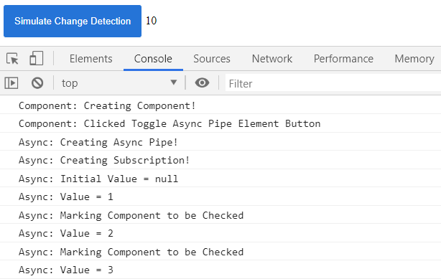441x279 pixels.
Task: Toggle the device toolbar icon
Action: tap(37, 58)
